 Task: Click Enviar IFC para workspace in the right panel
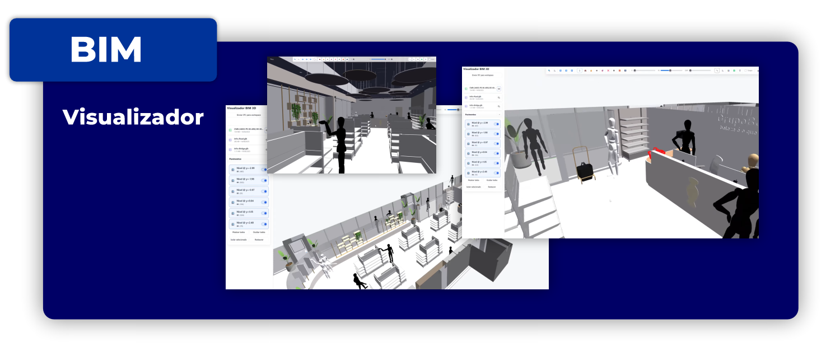482,74
